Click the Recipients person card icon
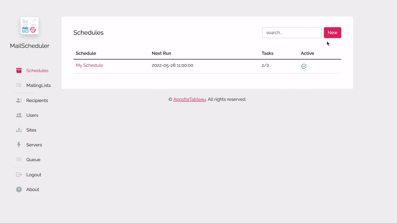Screen dimensions: 397x223 [x=19, y=100]
